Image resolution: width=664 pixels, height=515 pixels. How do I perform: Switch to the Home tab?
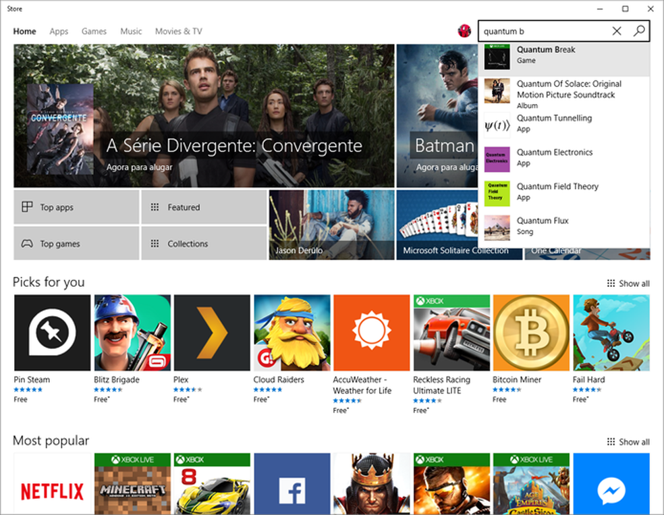click(x=24, y=31)
